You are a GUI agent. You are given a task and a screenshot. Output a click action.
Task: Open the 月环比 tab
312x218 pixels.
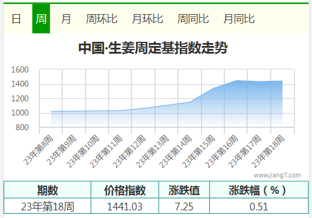pos(147,19)
